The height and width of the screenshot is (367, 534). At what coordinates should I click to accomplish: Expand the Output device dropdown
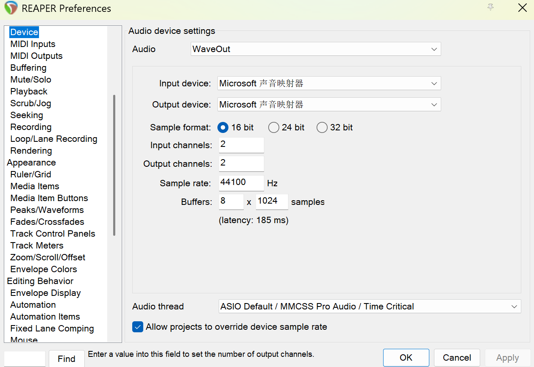pyautogui.click(x=329, y=105)
